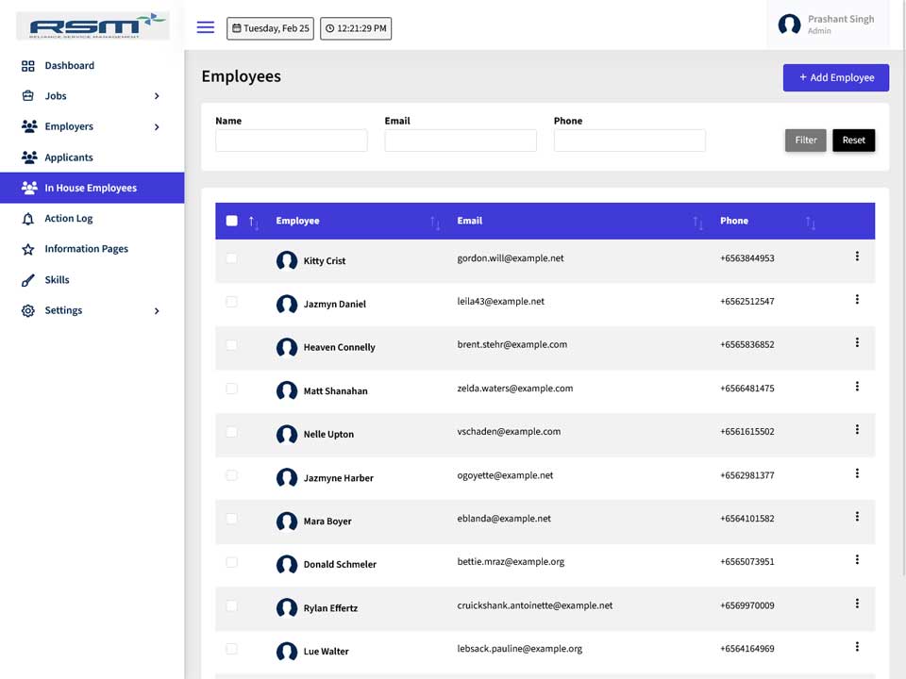Open the three-dot menu for Lue Walter
The image size is (906, 679).
[857, 647]
